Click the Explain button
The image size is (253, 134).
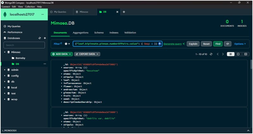click(193, 44)
